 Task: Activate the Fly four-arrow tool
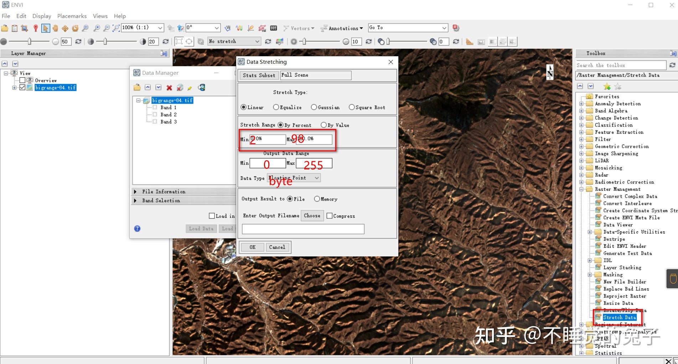65,28
